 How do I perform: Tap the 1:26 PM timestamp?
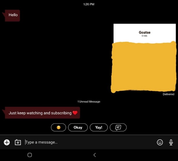coord(89,4)
